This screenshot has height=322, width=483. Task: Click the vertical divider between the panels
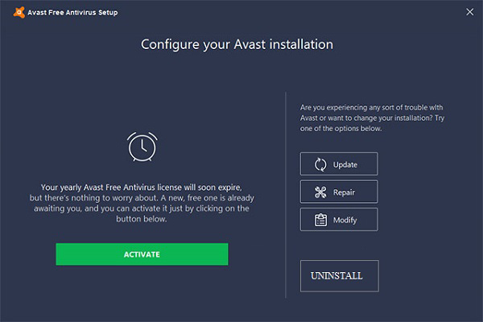287,193
